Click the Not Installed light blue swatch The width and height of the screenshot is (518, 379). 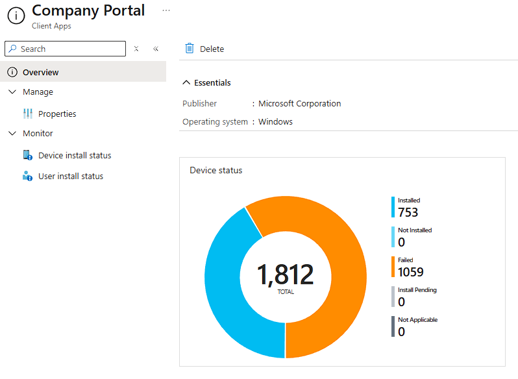click(393, 237)
